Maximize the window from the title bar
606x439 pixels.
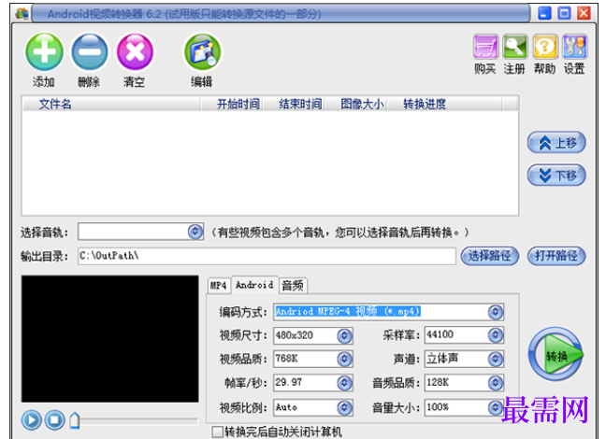(564, 13)
